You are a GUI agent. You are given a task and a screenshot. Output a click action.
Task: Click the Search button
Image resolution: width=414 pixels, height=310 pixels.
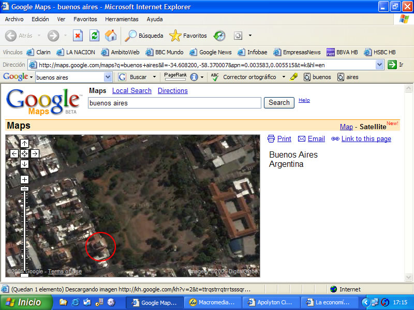click(279, 102)
